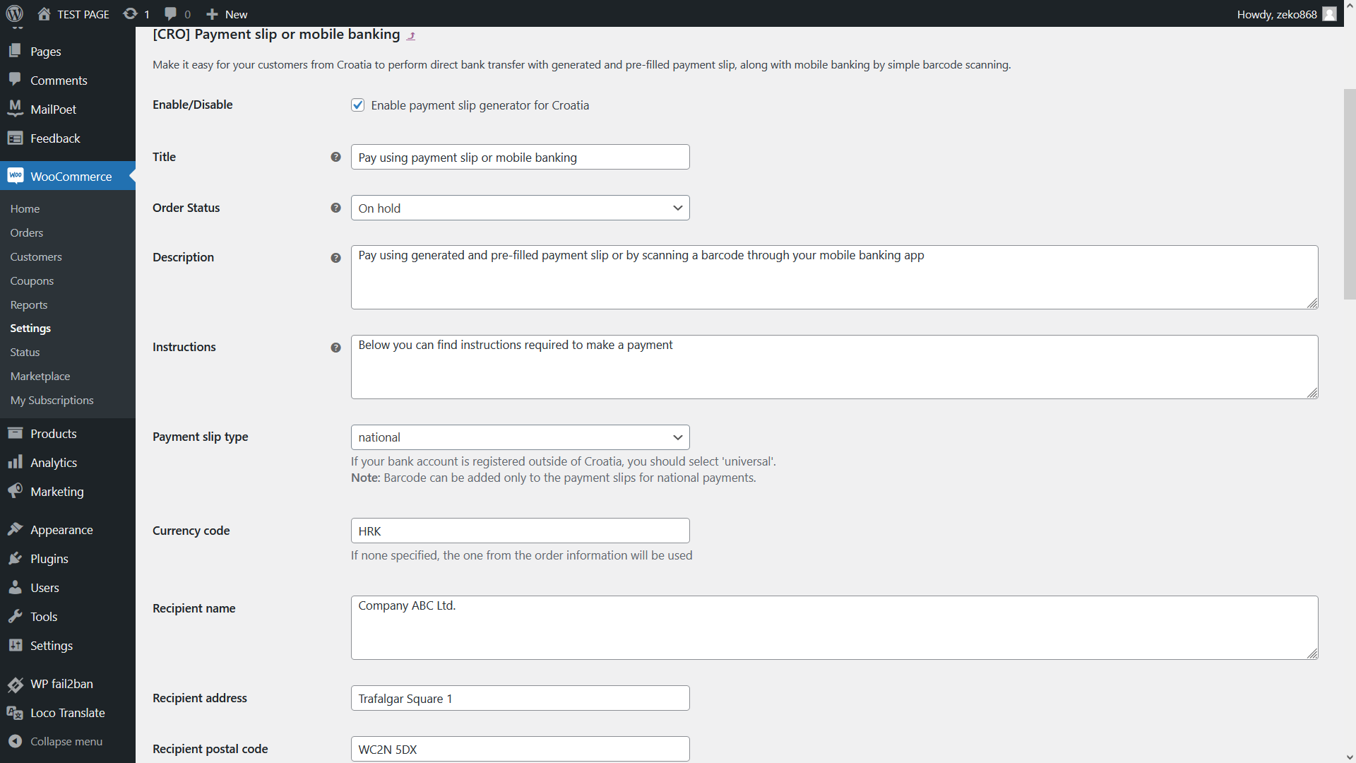Click the Analytics bar chart icon
Image resolution: width=1356 pixels, height=763 pixels.
point(15,462)
